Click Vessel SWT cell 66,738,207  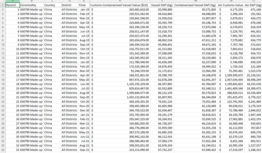[162, 124]
